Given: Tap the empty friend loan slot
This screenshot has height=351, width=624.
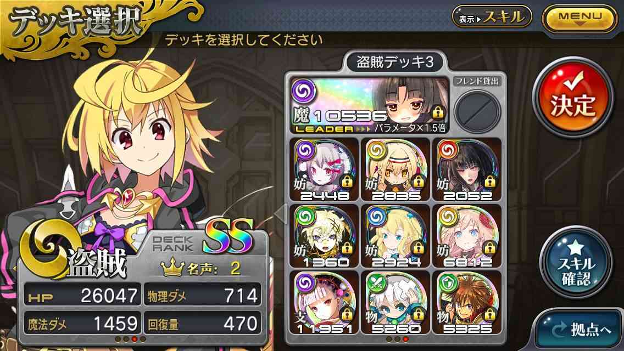Looking at the screenshot, I should click(x=477, y=111).
